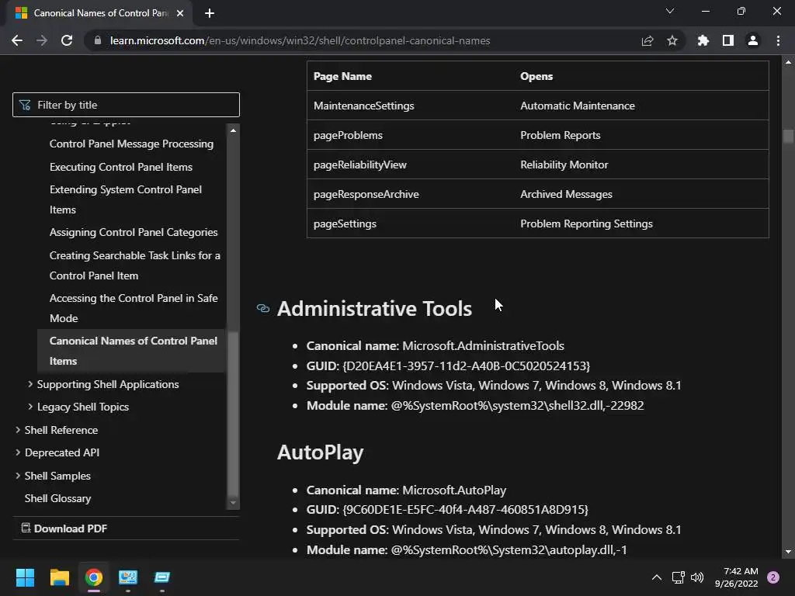Click the Microsoft.AutoPlay canonical name
This screenshot has width=795, height=596.
(x=454, y=490)
